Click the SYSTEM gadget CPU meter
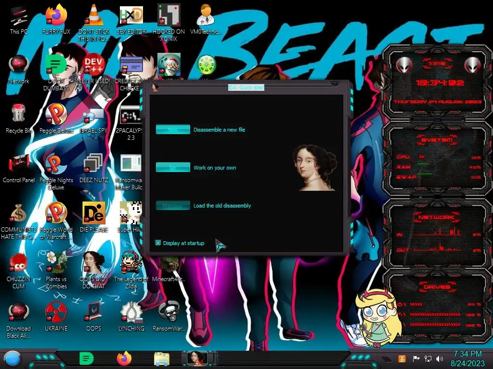This screenshot has height=369, width=493. click(x=439, y=157)
